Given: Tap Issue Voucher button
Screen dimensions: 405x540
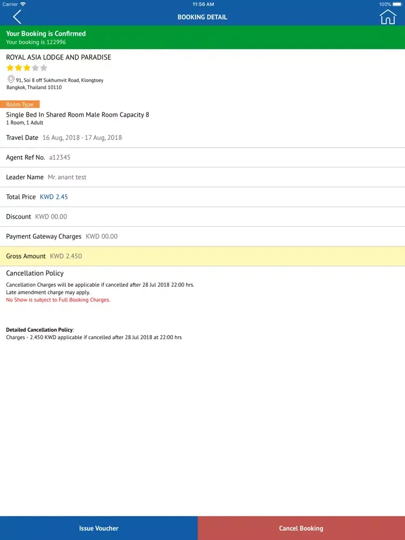Looking at the screenshot, I should coord(99,528).
